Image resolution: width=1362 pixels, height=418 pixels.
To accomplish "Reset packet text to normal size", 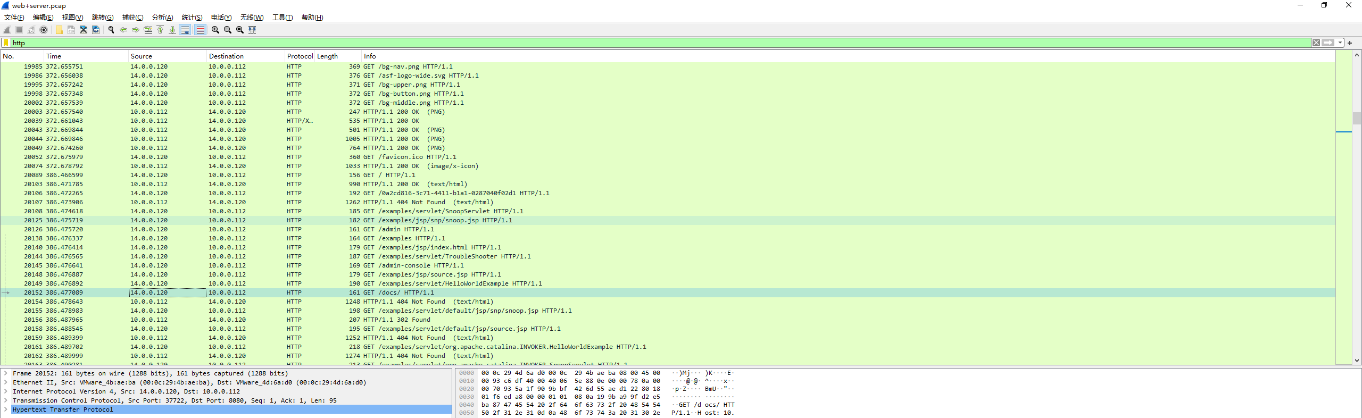I will click(x=240, y=30).
